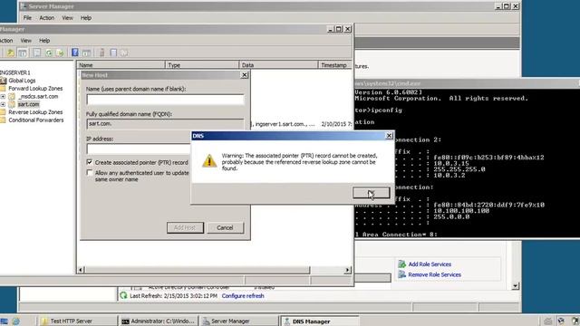Click the blue help icon in DNS Manager toolbar

(74, 53)
